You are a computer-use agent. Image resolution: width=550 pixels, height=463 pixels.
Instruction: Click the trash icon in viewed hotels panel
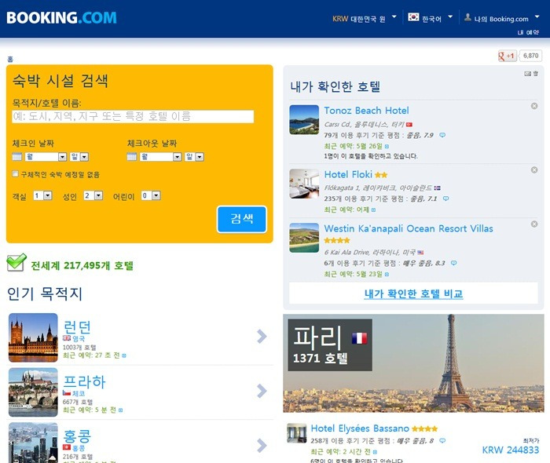coord(536,74)
